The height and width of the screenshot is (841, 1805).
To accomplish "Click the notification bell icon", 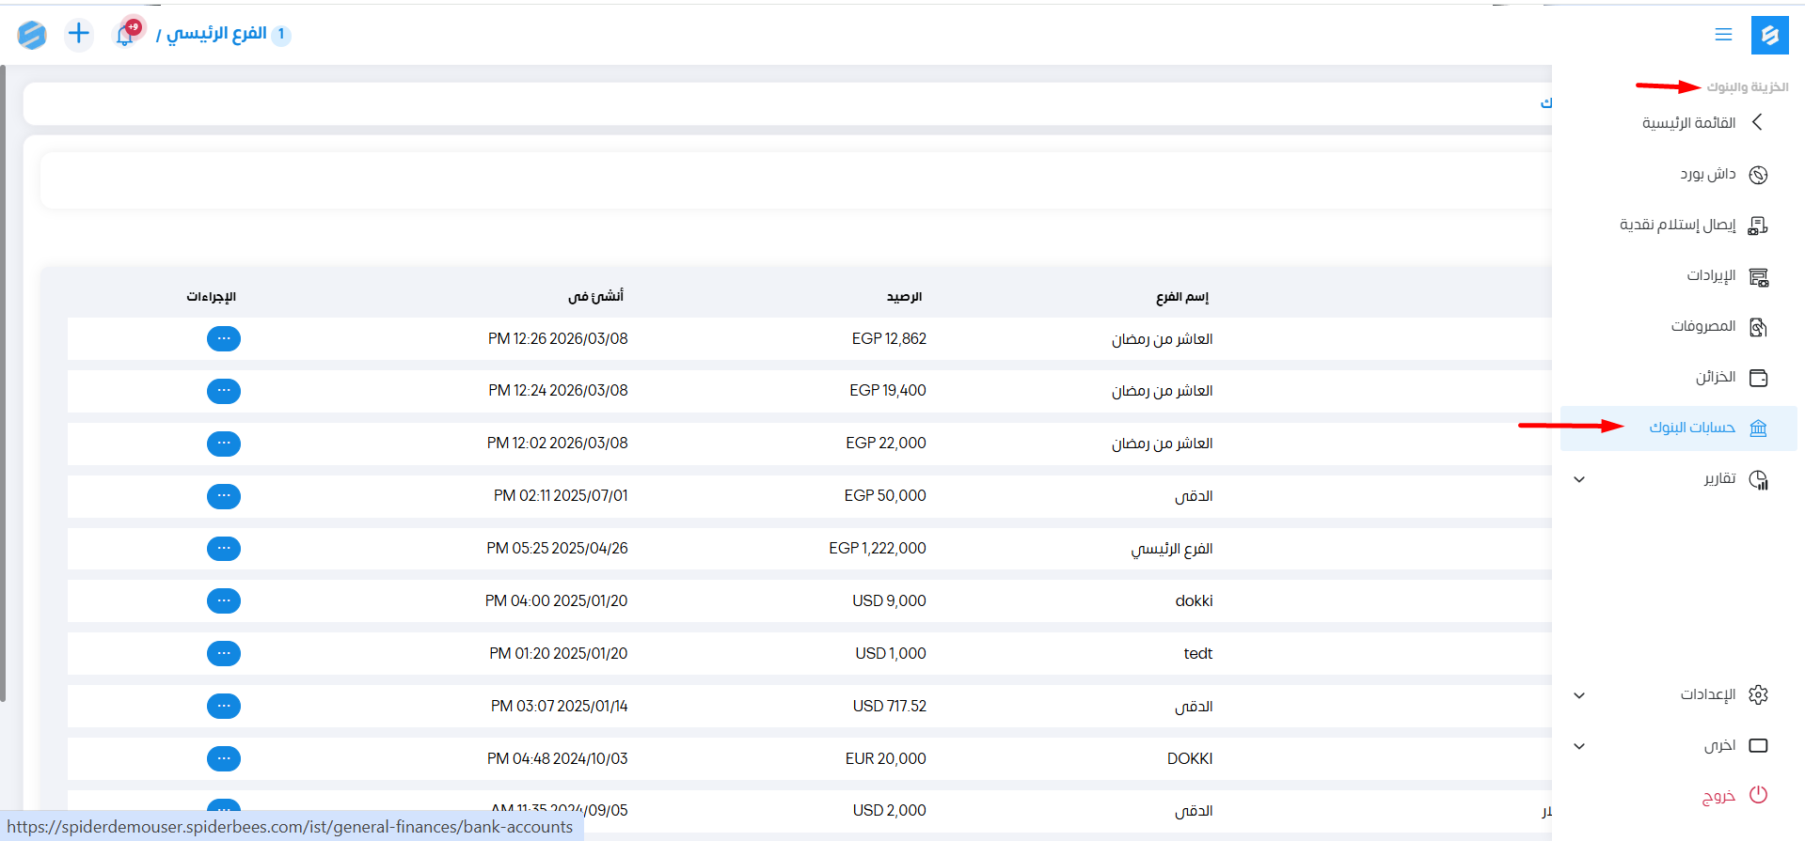I will click(x=125, y=35).
